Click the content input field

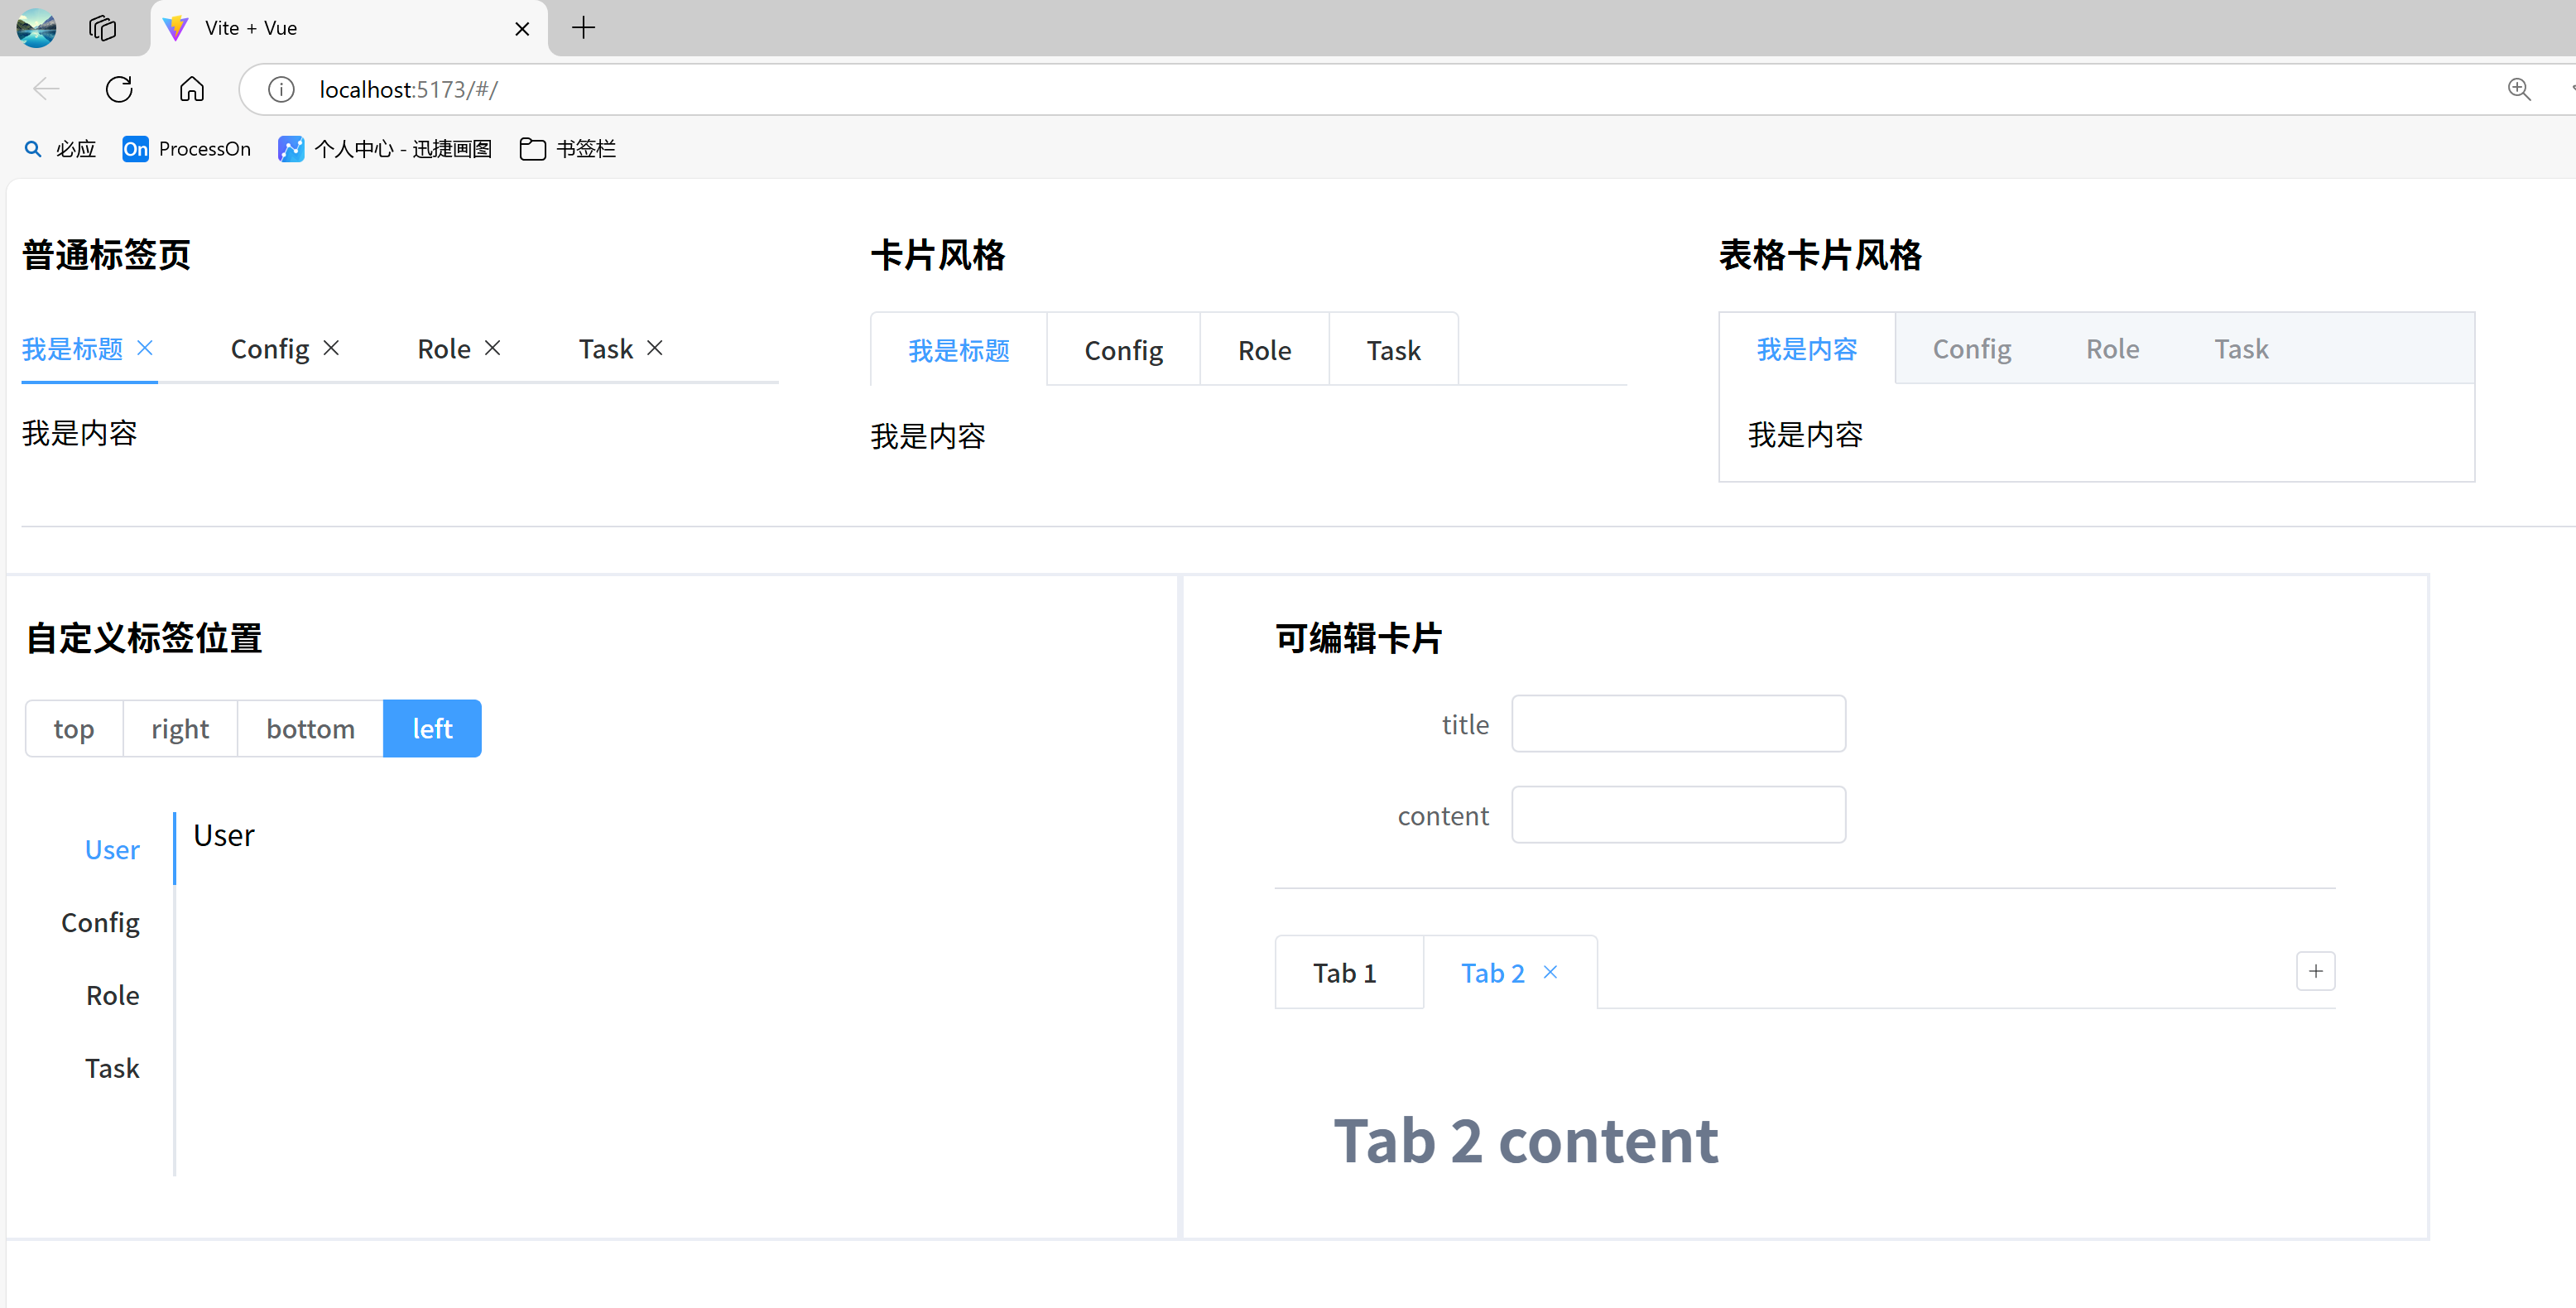click(1678, 815)
